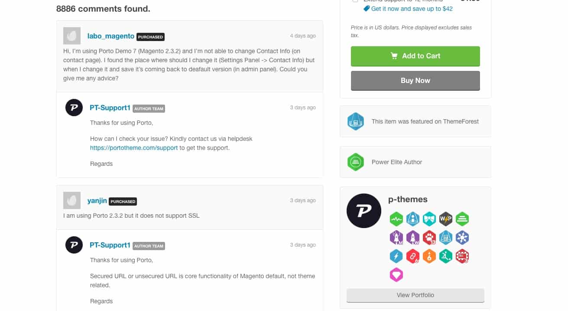Open labo_magento user profile link
The width and height of the screenshot is (568, 311).
[111, 36]
